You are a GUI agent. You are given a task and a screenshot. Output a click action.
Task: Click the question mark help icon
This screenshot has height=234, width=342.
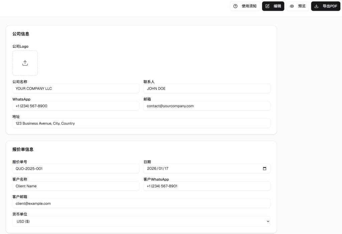pos(235,6)
